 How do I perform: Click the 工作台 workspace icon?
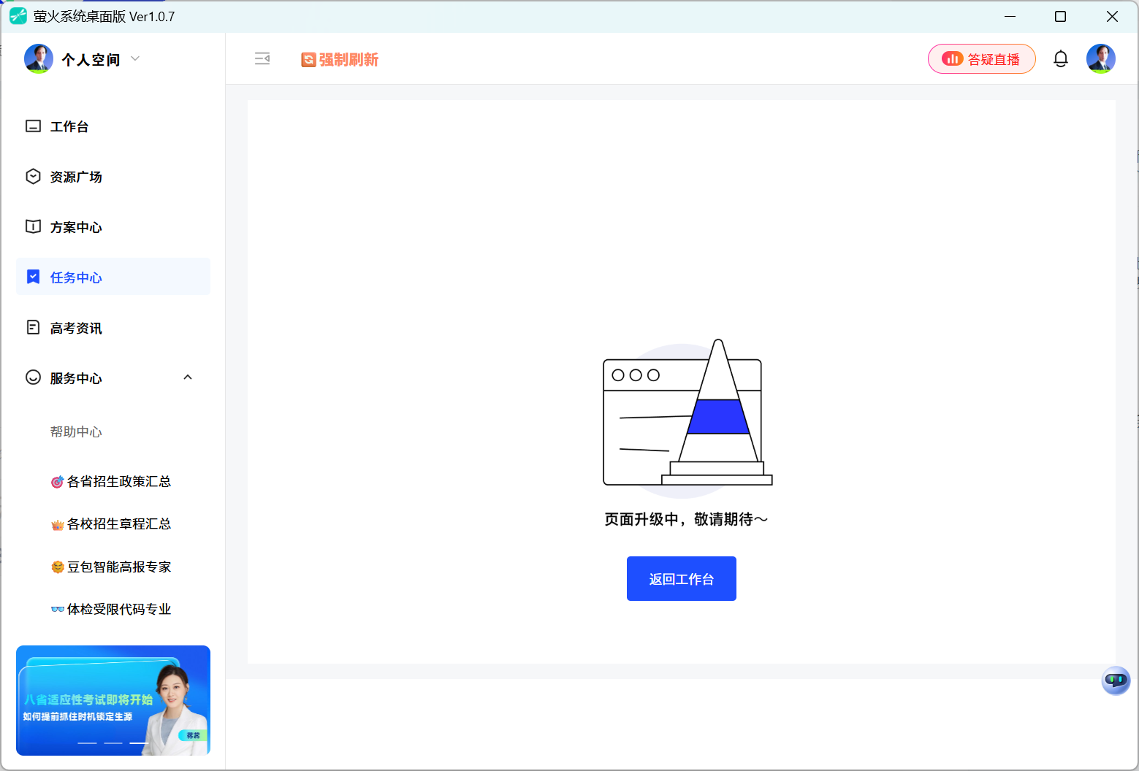click(x=33, y=126)
